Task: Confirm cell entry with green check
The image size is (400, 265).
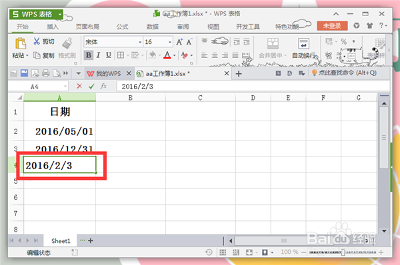Action: pyautogui.click(x=91, y=87)
